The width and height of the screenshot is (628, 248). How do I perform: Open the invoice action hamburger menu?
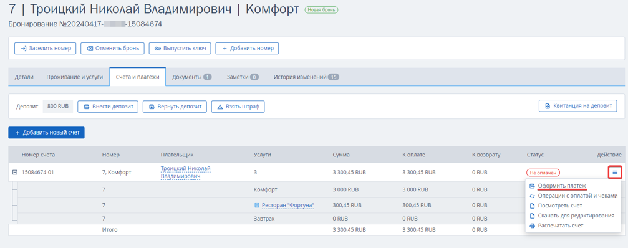point(615,173)
